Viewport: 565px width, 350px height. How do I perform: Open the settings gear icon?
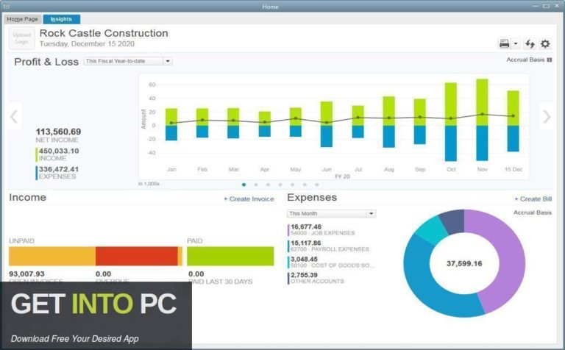pos(545,44)
